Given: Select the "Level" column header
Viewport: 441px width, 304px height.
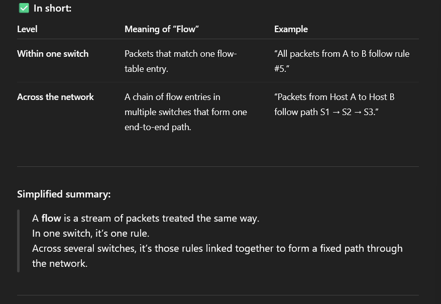Looking at the screenshot, I should pyautogui.click(x=27, y=29).
